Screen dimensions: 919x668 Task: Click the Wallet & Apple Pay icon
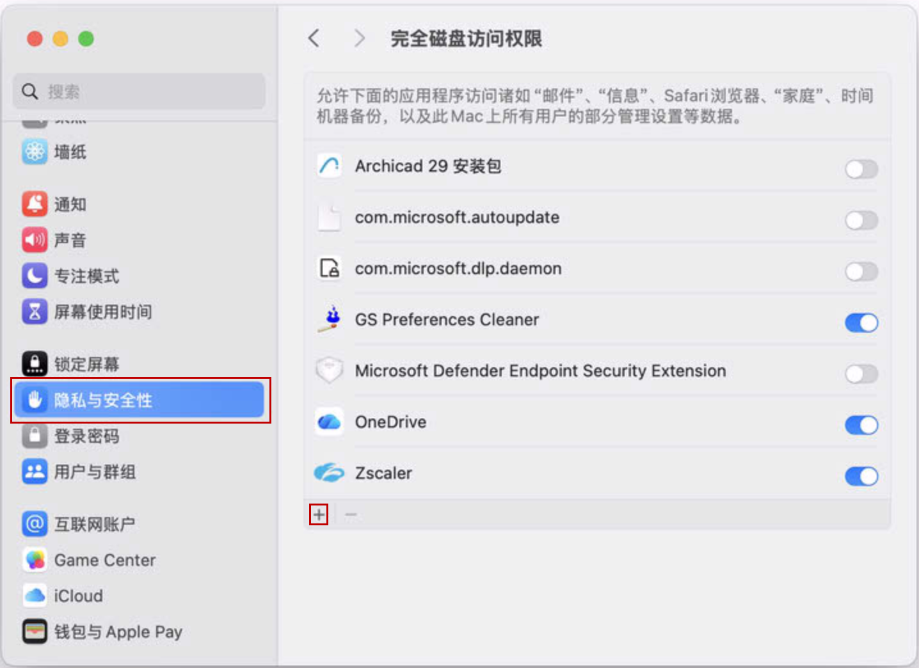pos(35,632)
